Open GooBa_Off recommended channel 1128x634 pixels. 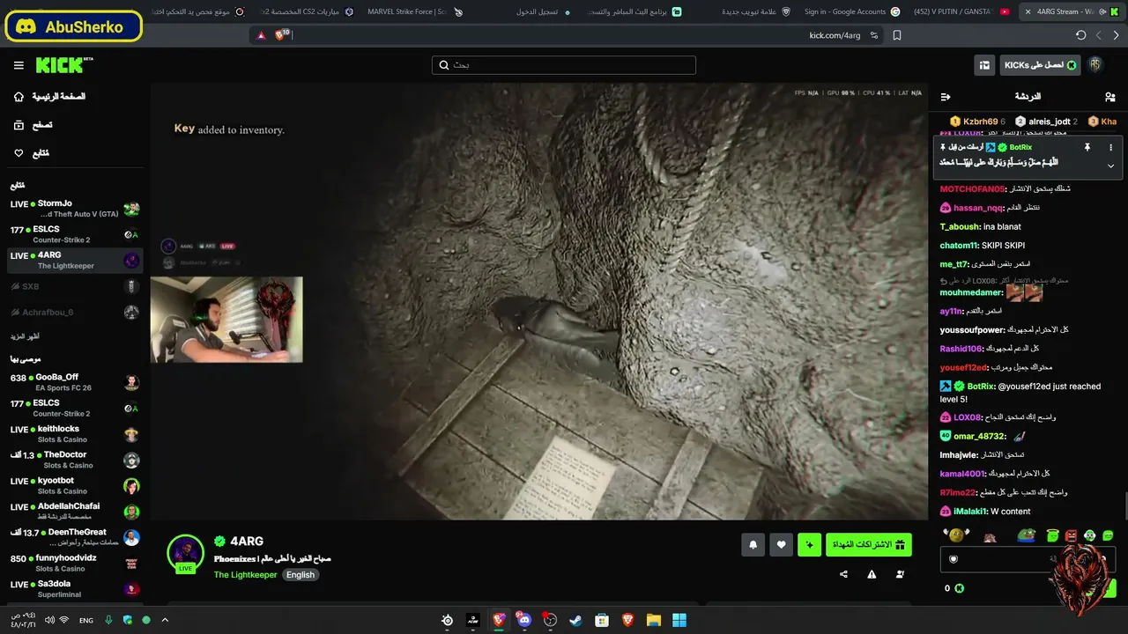75,382
